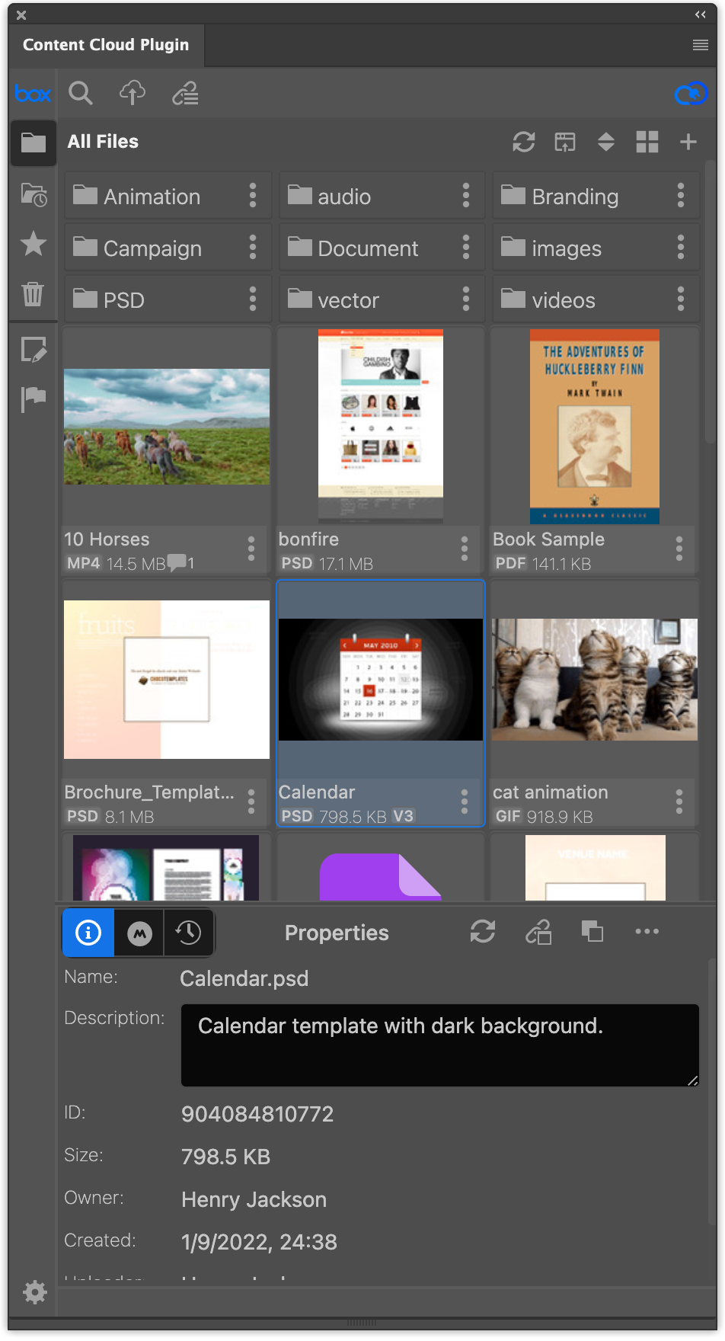Open Favorites star in sidebar
The width and height of the screenshot is (725, 1341).
[x=34, y=244]
